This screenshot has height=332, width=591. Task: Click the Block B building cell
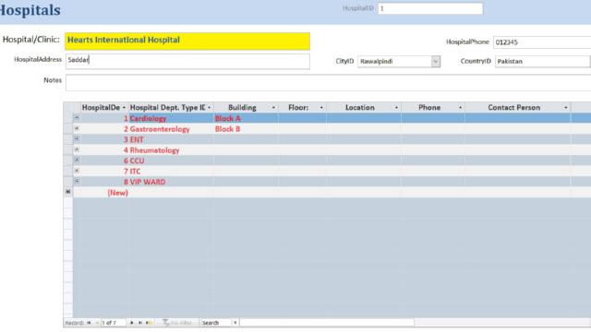247,129
